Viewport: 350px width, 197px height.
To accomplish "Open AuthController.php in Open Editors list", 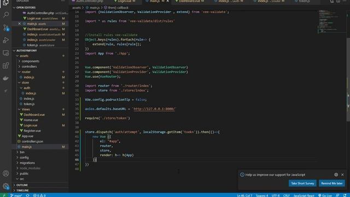I will click(x=40, y=13).
